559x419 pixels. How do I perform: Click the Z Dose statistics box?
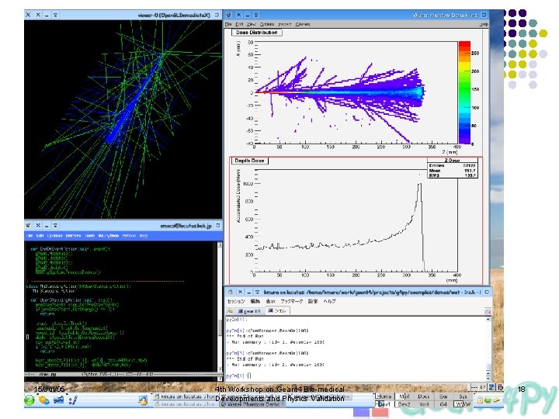pos(453,168)
